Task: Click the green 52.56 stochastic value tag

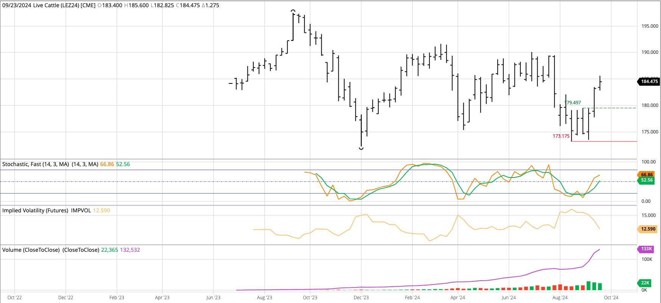Action: click(x=647, y=180)
